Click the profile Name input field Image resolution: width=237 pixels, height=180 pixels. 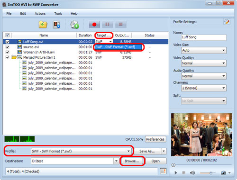[x=204, y=37]
